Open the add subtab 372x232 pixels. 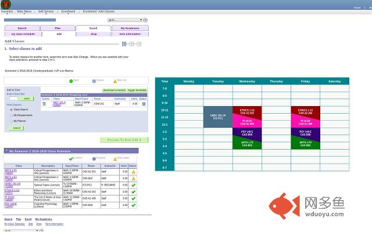click(59, 34)
